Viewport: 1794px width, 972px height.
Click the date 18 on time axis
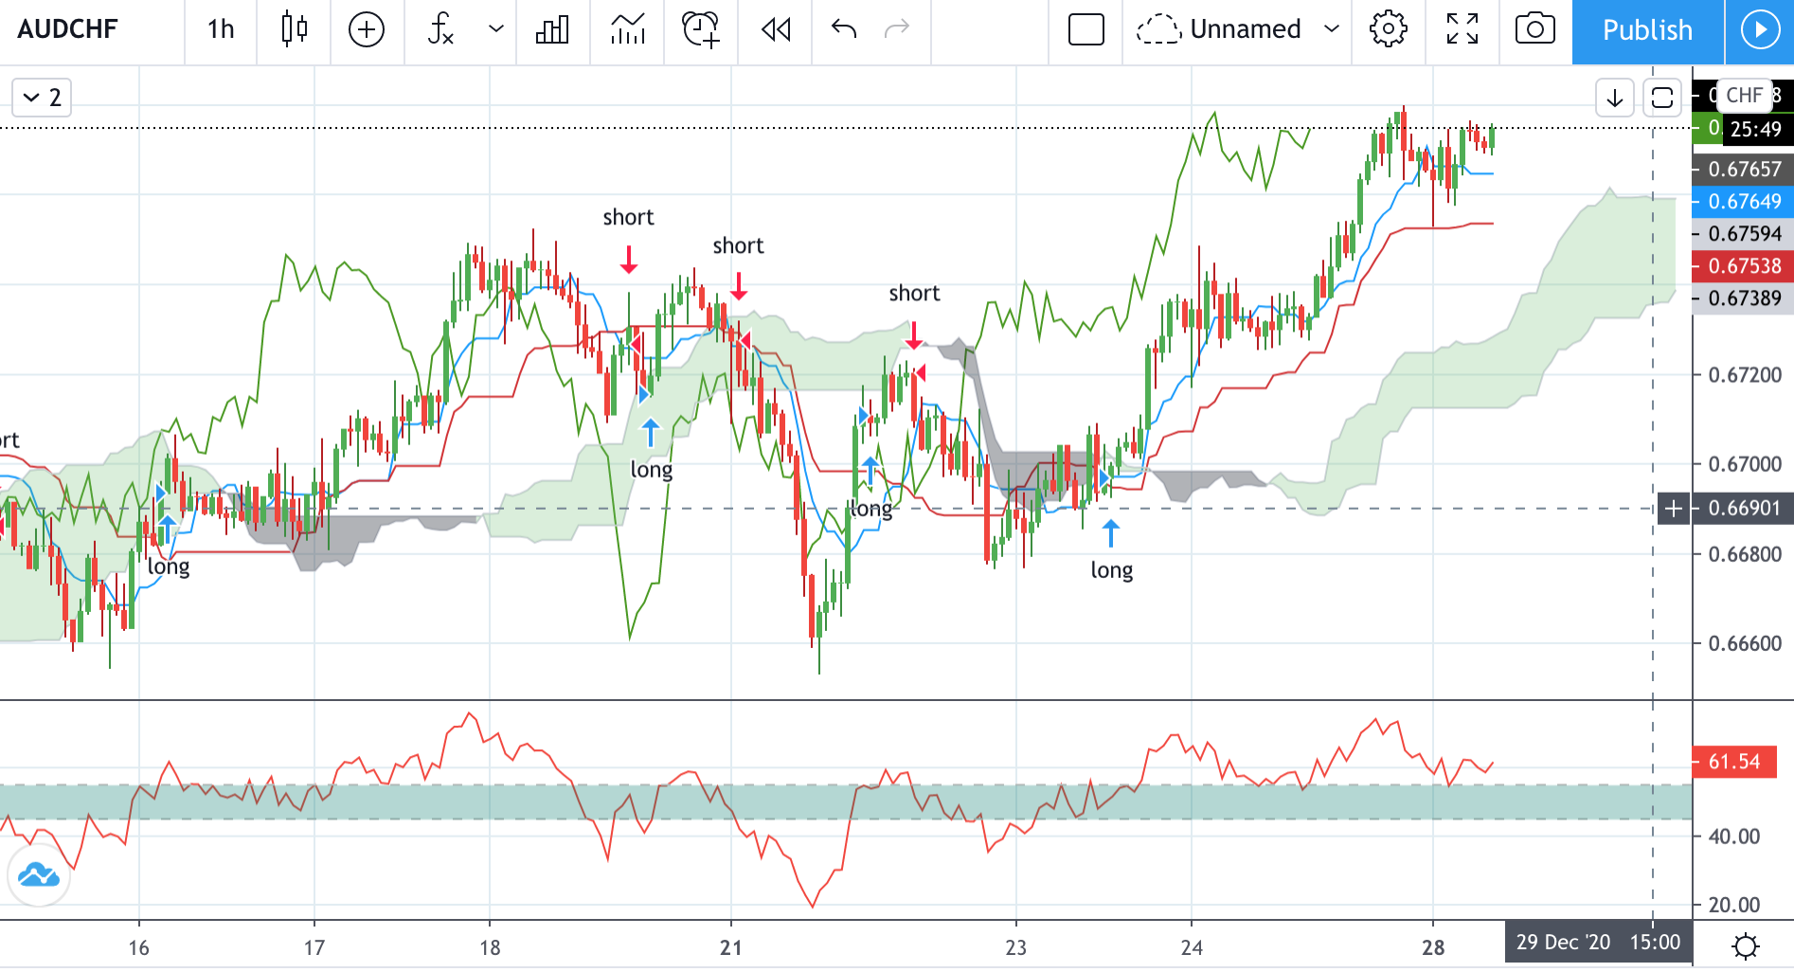coord(490,947)
